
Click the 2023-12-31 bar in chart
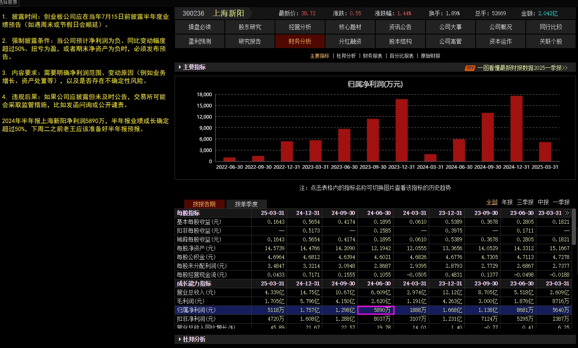pos(402,130)
